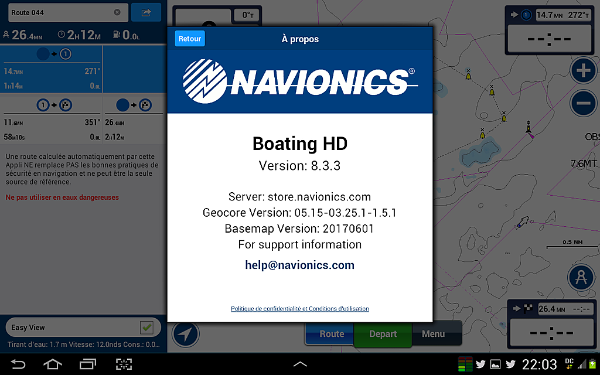Share the route using the export icon
The height and width of the screenshot is (375, 600).
coord(146,13)
